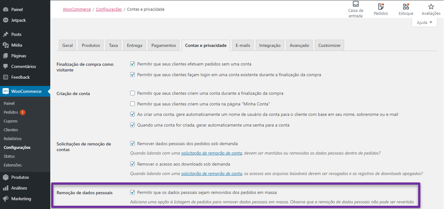Toggle automatic username generation checkbox
Screen dimensions: 444x209
[132, 114]
